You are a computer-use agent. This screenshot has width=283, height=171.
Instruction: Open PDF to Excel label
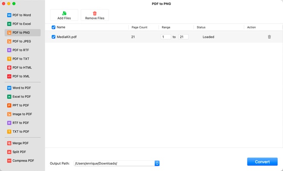[22, 24]
